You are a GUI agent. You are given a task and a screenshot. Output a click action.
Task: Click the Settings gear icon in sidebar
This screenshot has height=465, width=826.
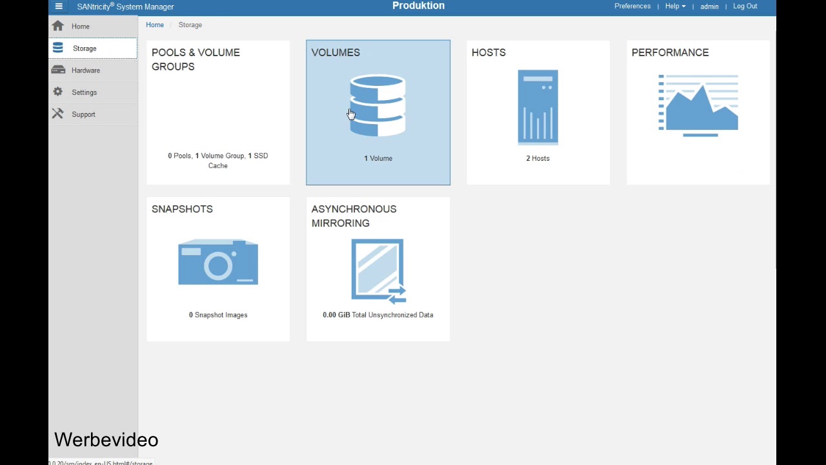tap(58, 92)
